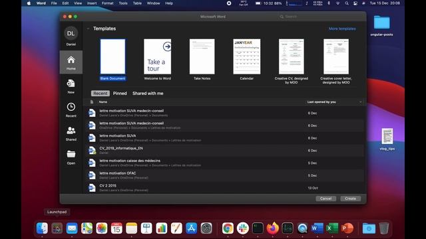Open the Table menu
Screen dimensions: 426x239
click(137, 3)
